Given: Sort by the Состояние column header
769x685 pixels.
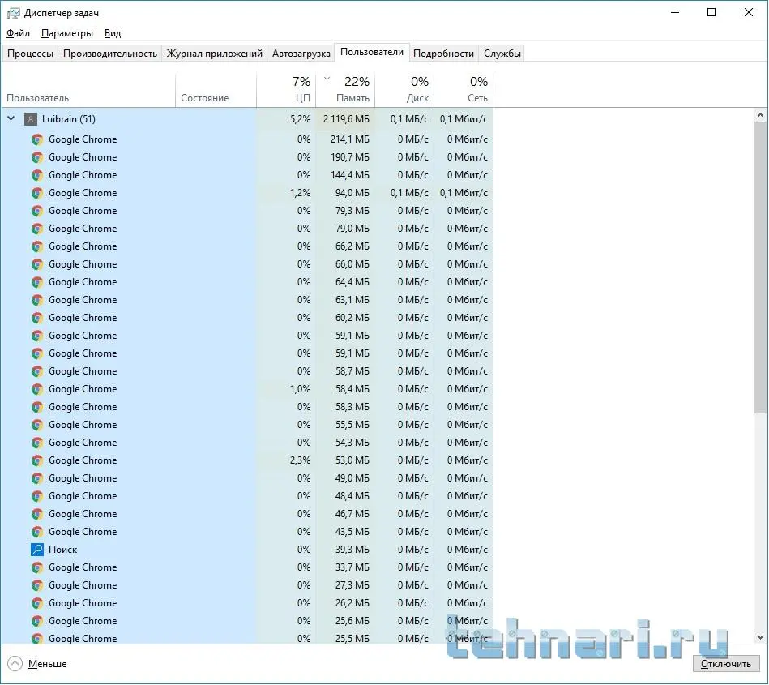Looking at the screenshot, I should pyautogui.click(x=216, y=90).
